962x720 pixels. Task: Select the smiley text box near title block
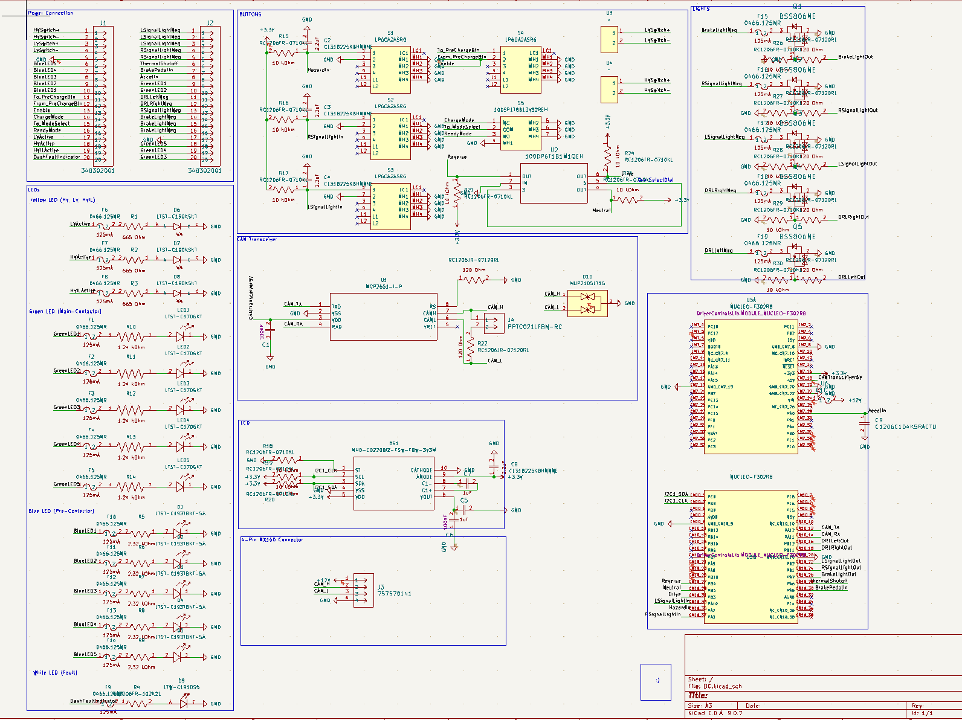(656, 682)
